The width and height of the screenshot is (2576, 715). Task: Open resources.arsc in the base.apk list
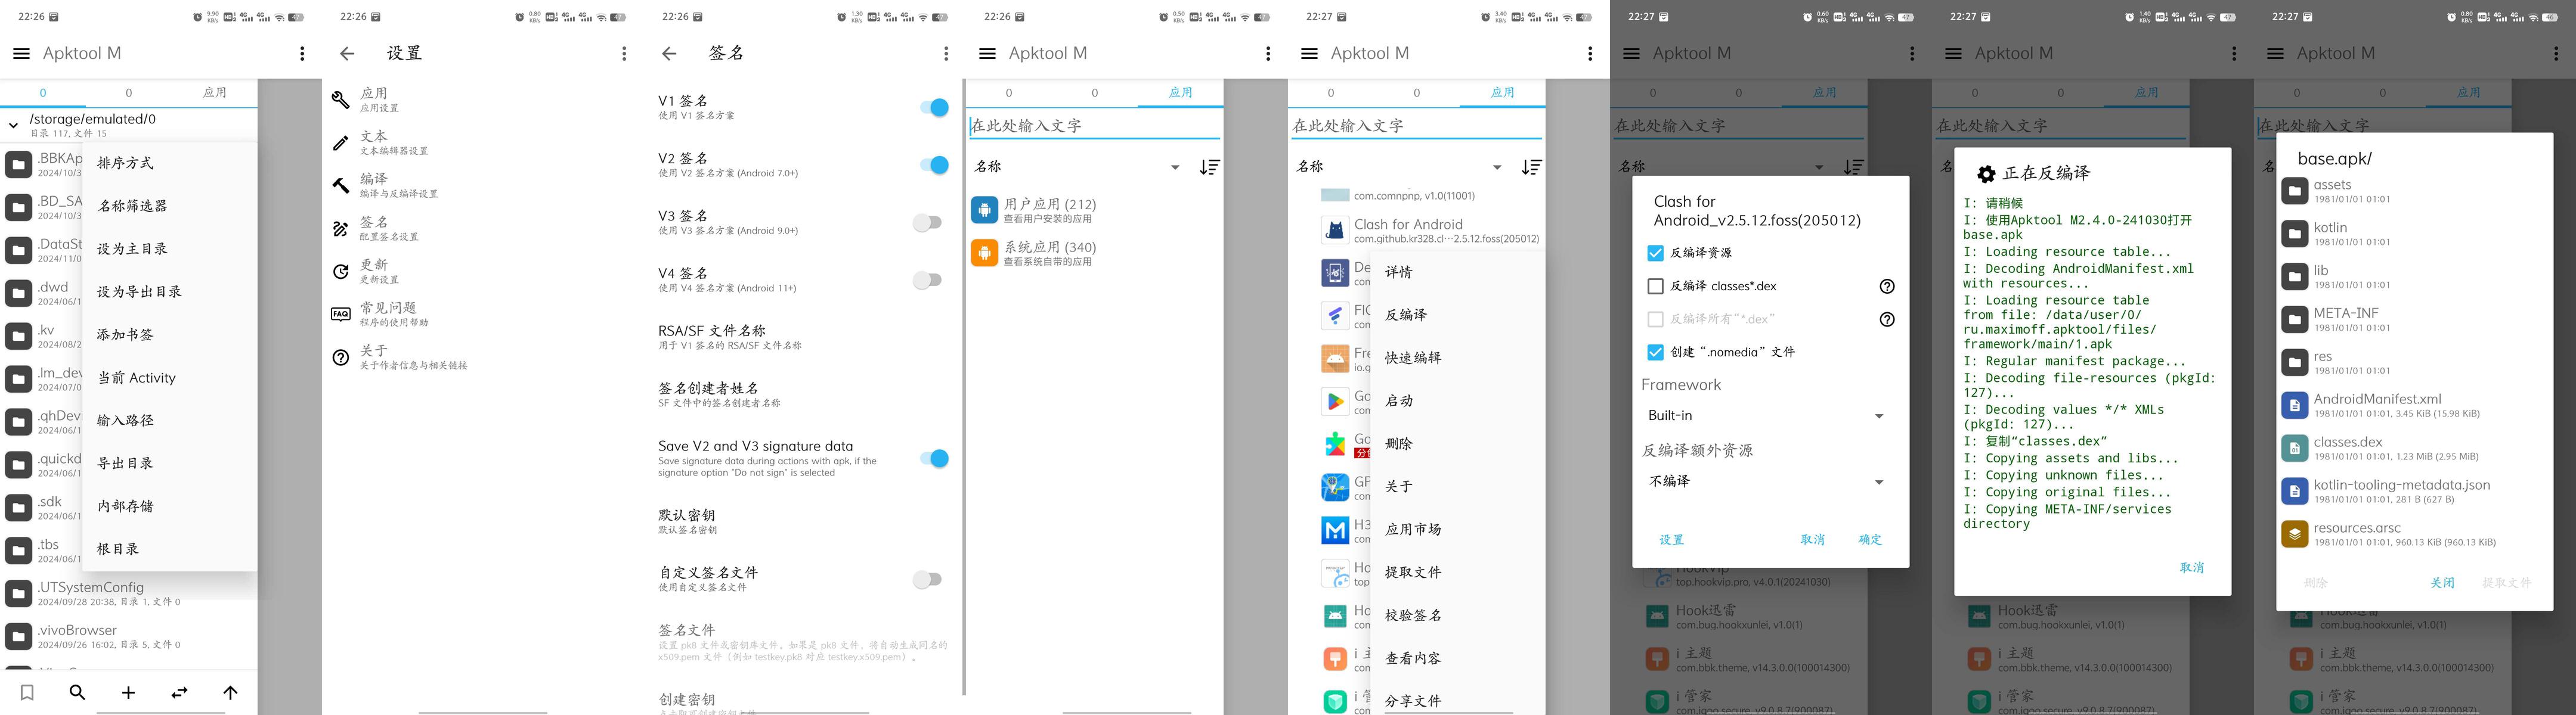tap(2414, 534)
